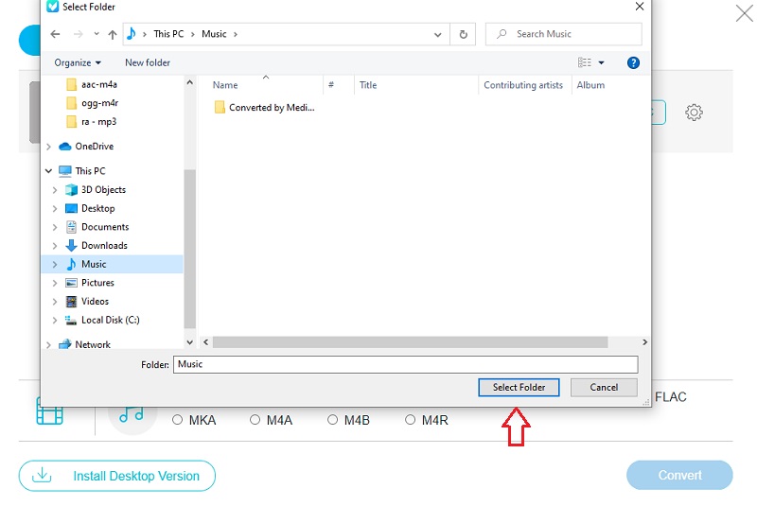Select the video format film icon

point(49,412)
